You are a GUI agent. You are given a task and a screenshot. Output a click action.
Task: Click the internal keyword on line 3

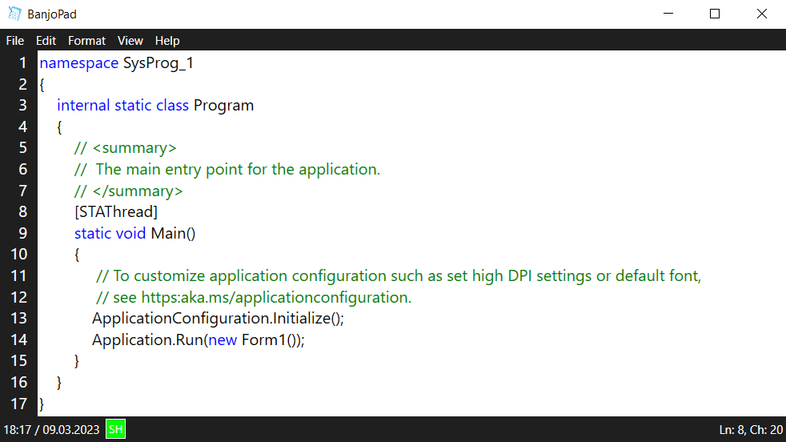[x=83, y=106]
